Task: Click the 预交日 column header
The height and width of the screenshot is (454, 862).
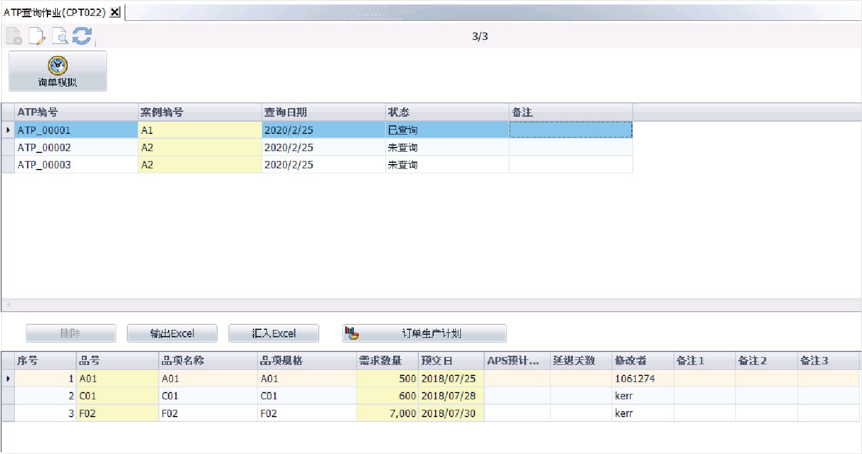Action: coord(451,361)
